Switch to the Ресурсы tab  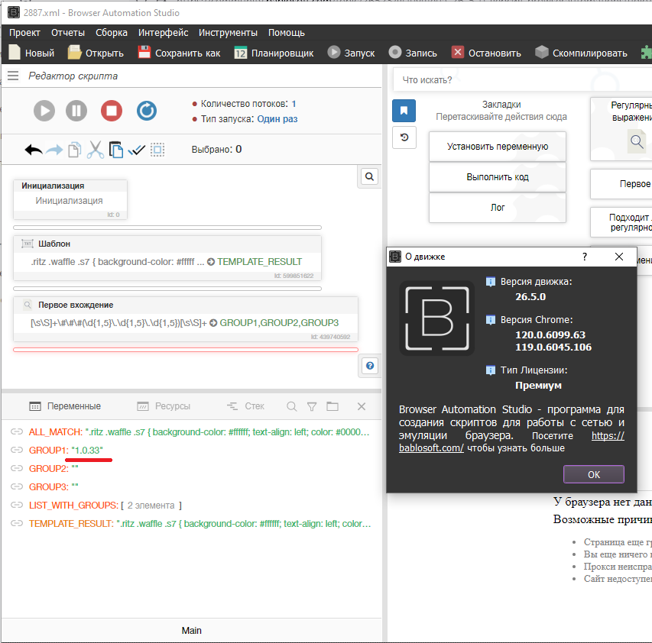pyautogui.click(x=163, y=406)
